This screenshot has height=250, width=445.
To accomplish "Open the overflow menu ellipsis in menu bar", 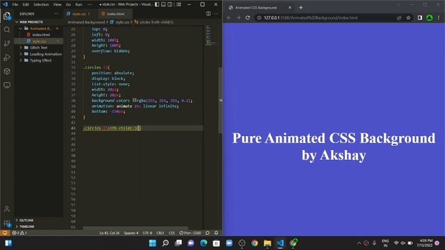I will [x=90, y=4].
